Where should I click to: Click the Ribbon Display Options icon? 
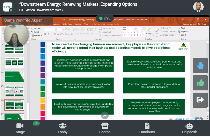[x=183, y=19]
